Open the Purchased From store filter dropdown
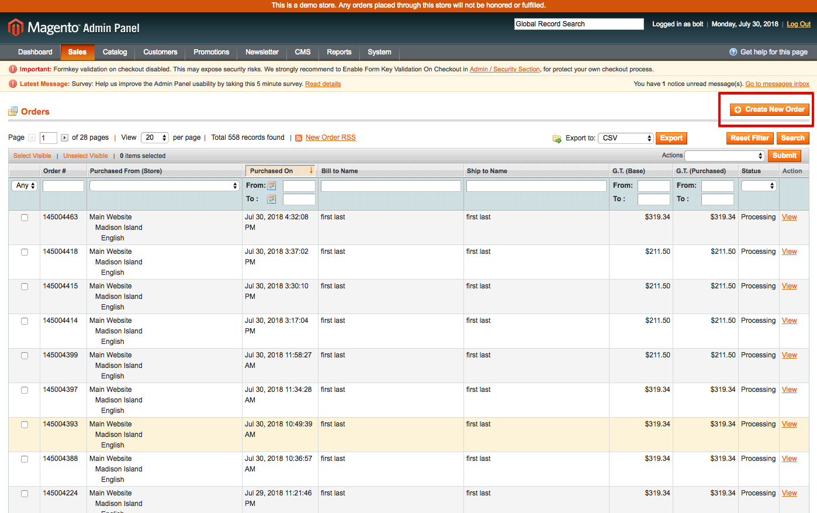The image size is (817, 513). [164, 185]
